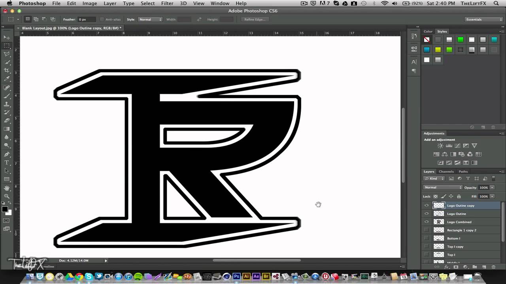Screen dimensions: 506x284
Task: Add a Levels adjustment
Action: [x=449, y=146]
